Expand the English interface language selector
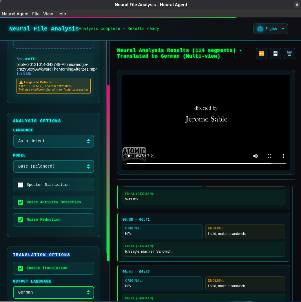 (271, 29)
